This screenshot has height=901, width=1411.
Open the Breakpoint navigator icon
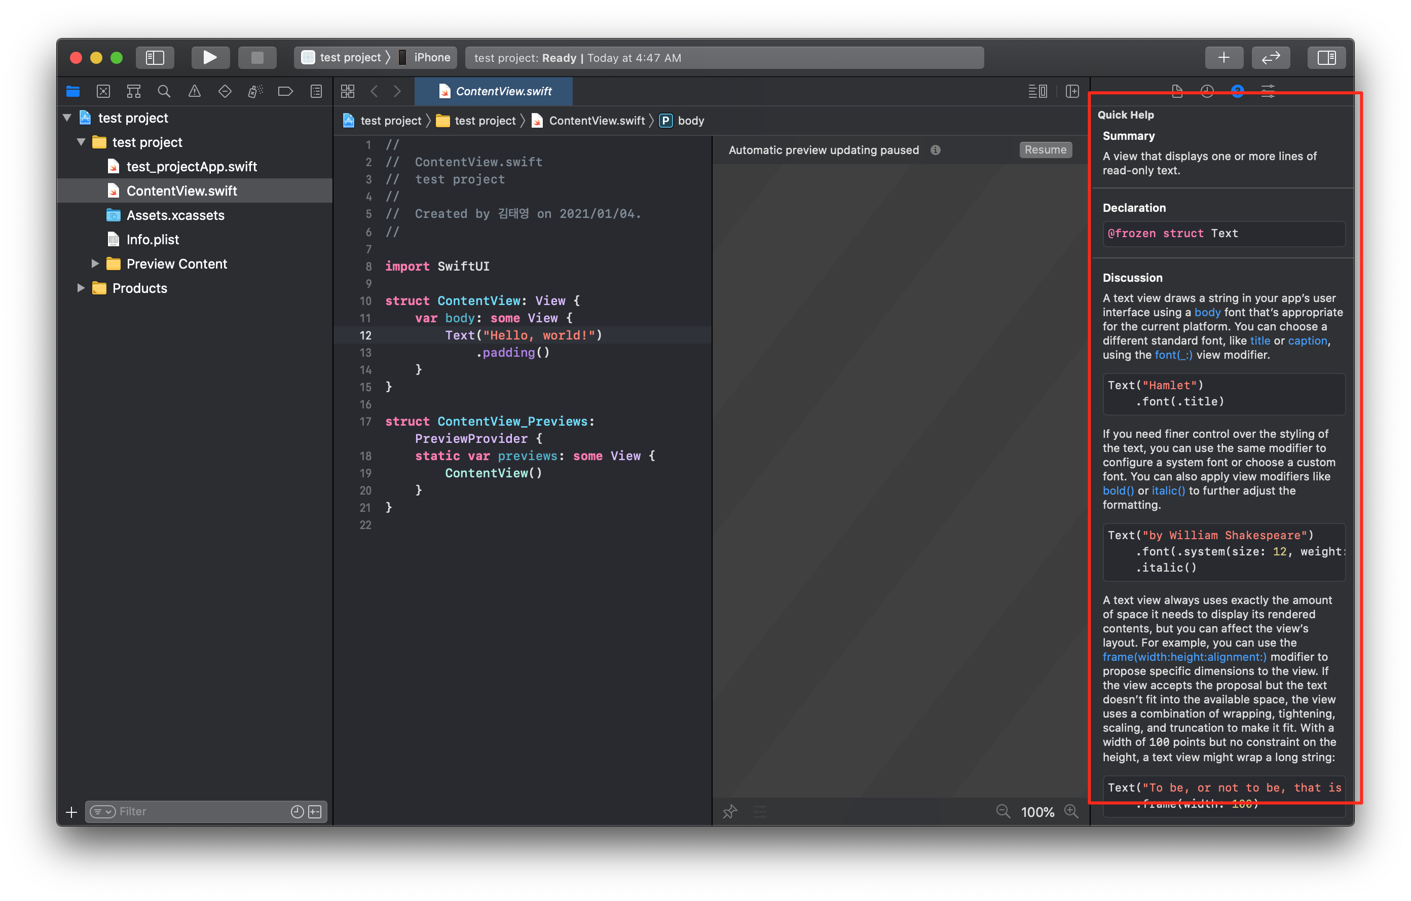[x=285, y=91]
